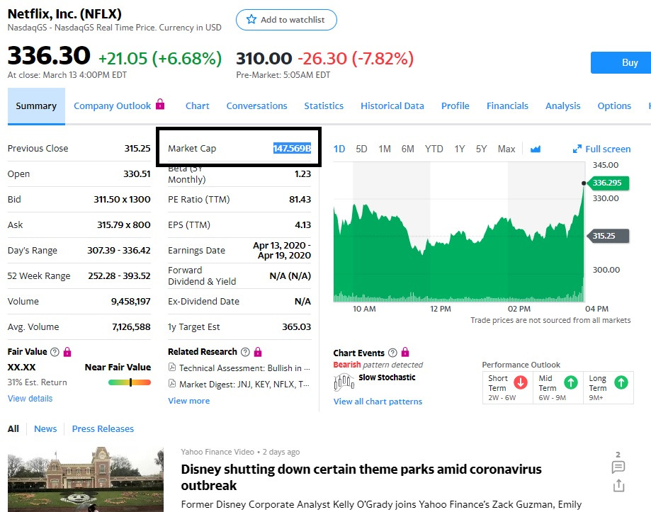Viewport: 651px width, 512px height.
Task: Click the Long Term green up arrow
Action: pyautogui.click(x=621, y=382)
